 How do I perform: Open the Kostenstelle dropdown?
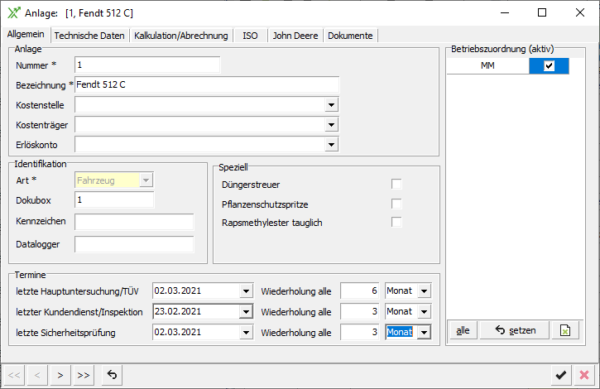point(331,105)
